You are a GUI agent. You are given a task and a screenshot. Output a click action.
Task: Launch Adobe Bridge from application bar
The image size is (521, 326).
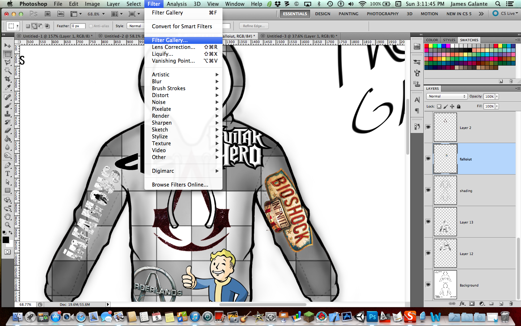(x=48, y=14)
